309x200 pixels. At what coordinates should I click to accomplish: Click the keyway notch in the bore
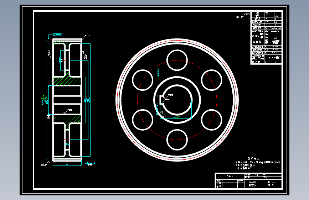tap(161, 100)
